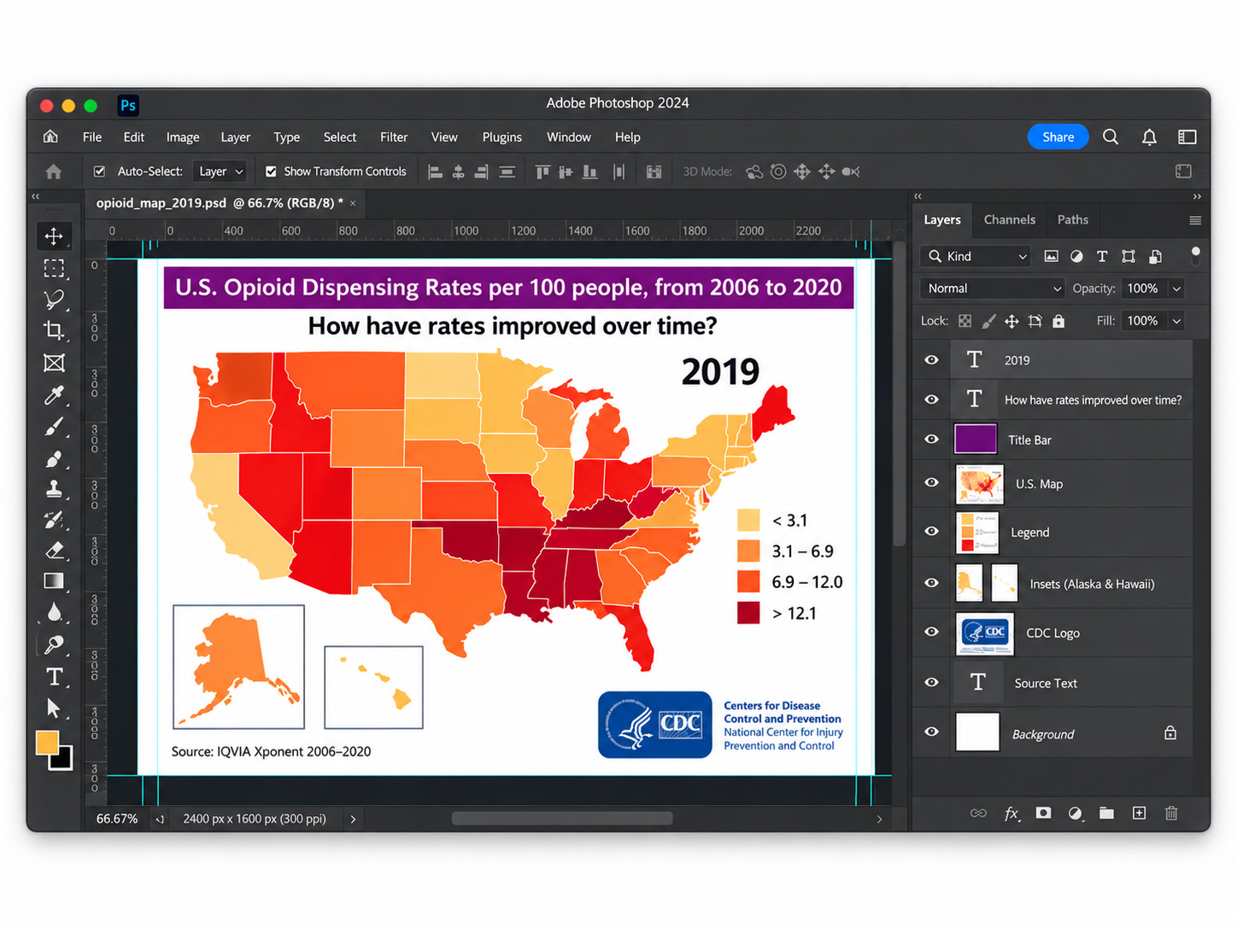Hide the Title Bar layer
1237x927 pixels.
tap(932, 439)
